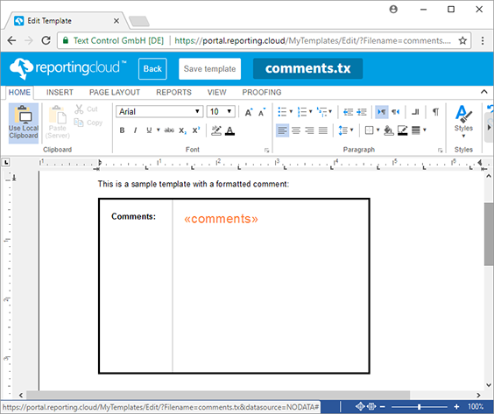Click the paragraph shading fill icon

click(x=389, y=130)
